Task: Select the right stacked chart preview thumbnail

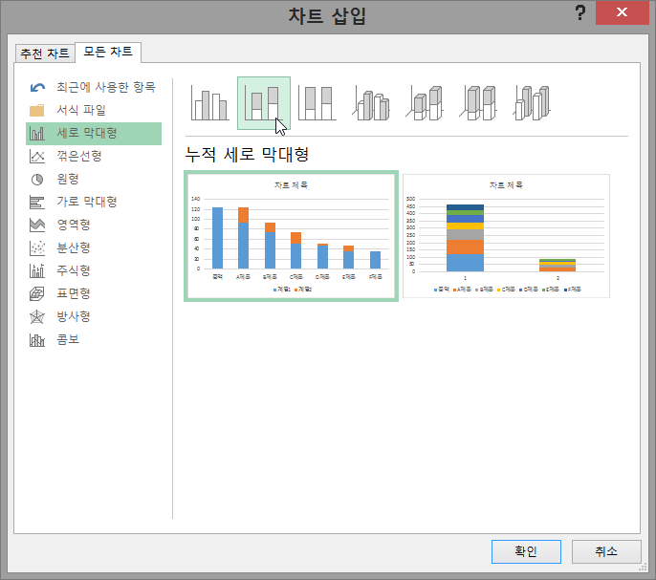Action: pyautogui.click(x=506, y=236)
